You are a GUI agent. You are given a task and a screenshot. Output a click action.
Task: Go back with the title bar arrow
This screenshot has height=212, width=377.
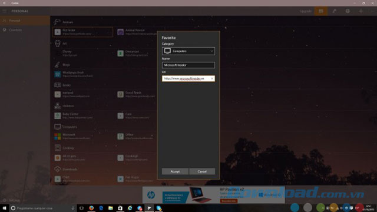[x=4, y=3]
